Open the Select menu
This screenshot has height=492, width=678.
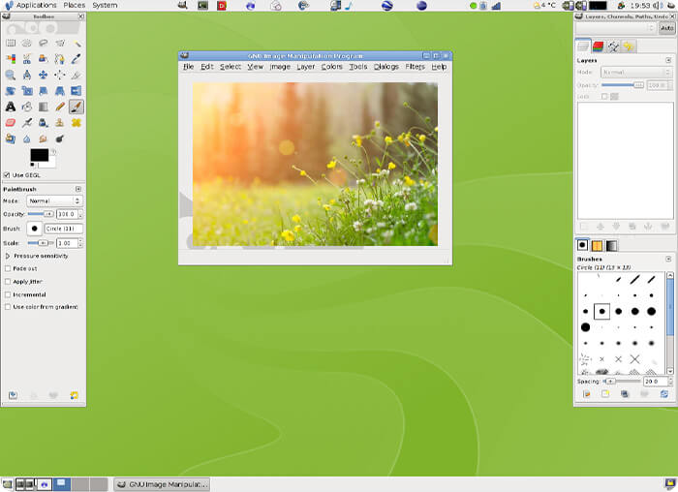click(x=231, y=67)
